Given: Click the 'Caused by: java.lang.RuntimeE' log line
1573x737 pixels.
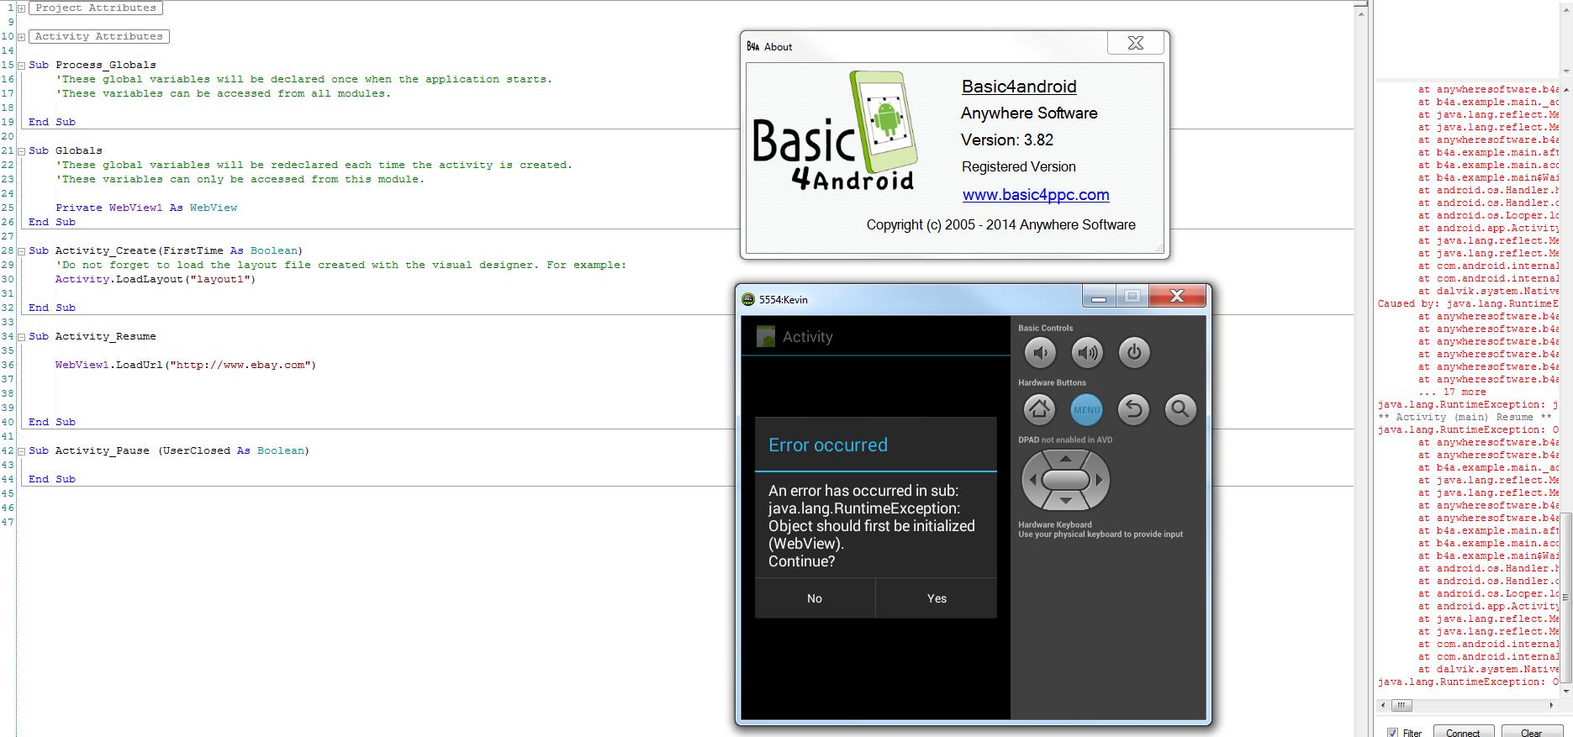Looking at the screenshot, I should pyautogui.click(x=1468, y=303).
